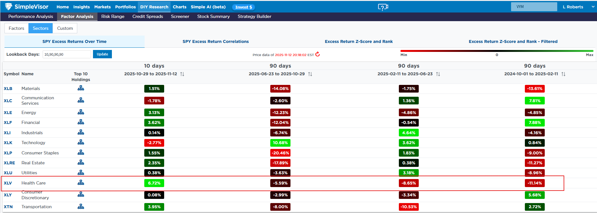
Task: Click the holdings icon for XLE Energy
Action: (x=81, y=112)
